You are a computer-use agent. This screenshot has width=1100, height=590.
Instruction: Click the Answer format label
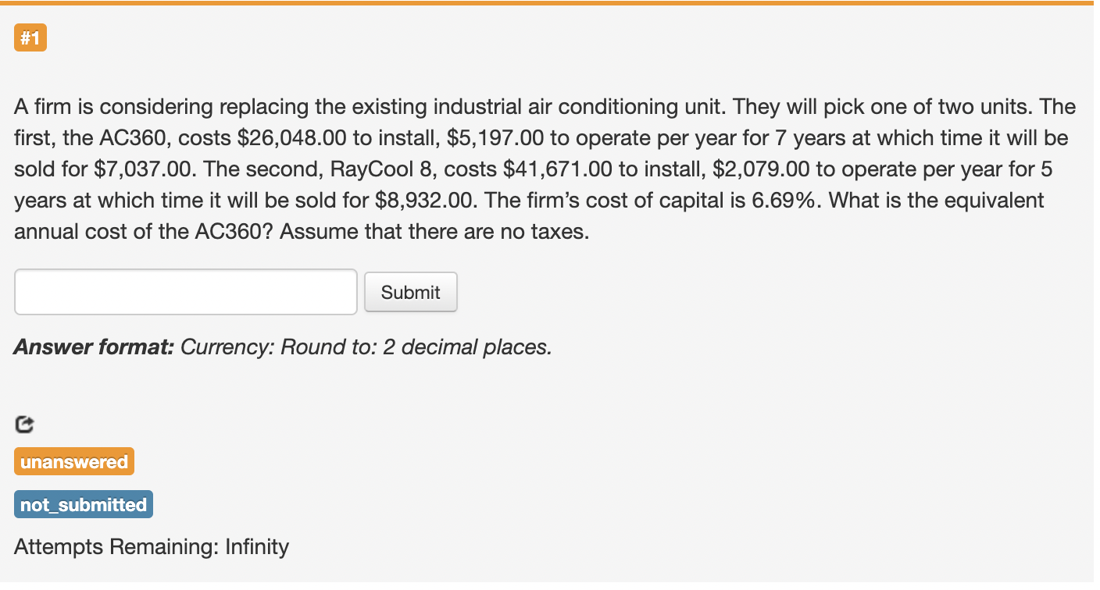pyautogui.click(x=94, y=347)
